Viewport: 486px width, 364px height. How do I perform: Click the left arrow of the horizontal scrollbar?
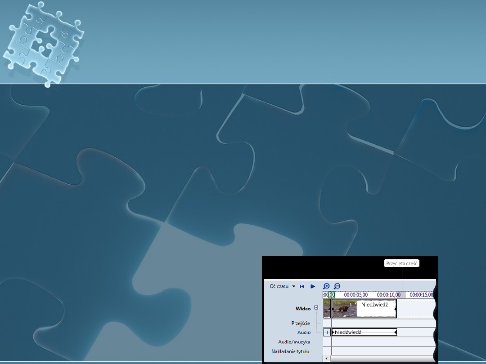(327, 359)
